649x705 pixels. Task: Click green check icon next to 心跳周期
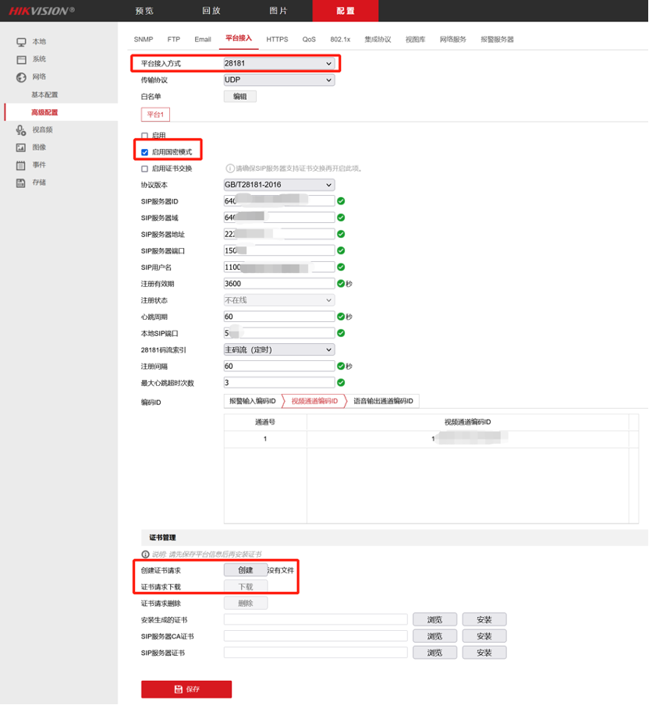(341, 317)
